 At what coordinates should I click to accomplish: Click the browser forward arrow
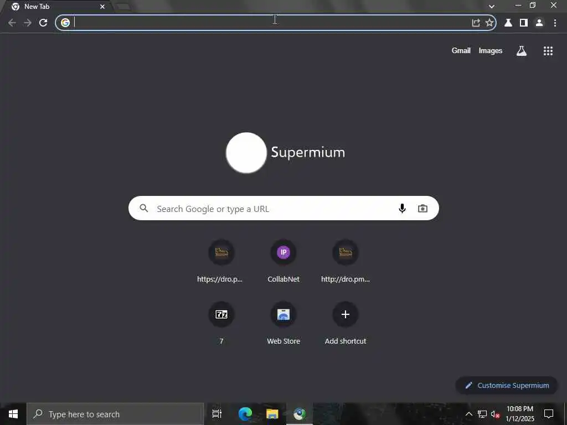coord(28,23)
